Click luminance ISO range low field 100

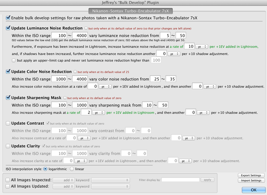59,36
